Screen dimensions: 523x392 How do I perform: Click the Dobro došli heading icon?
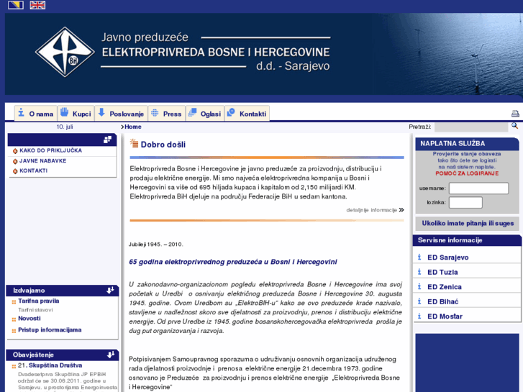134,143
